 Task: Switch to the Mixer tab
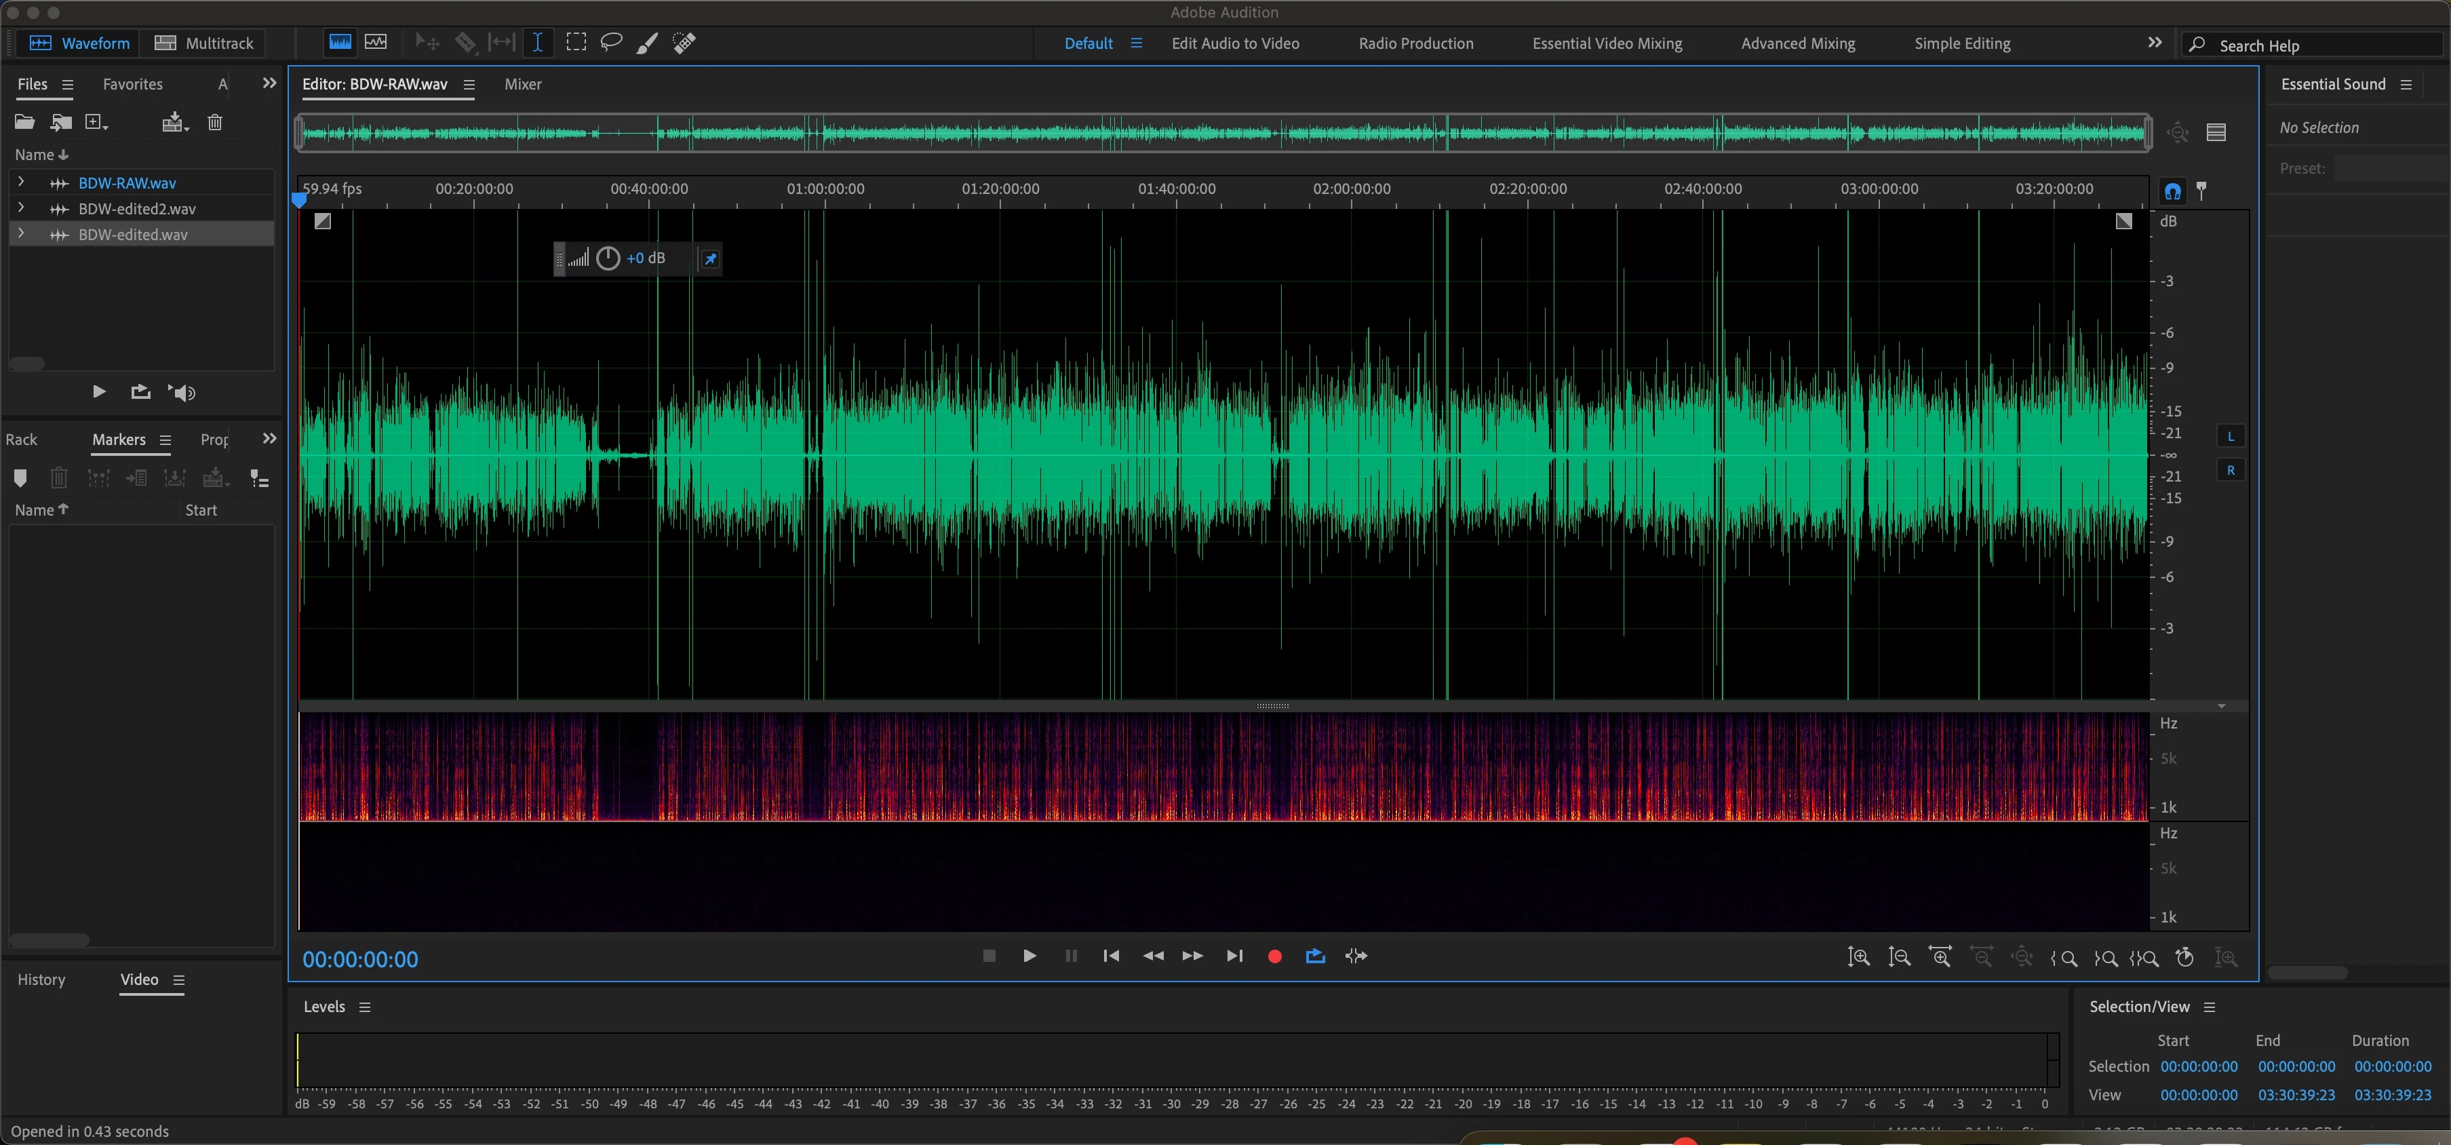522,83
